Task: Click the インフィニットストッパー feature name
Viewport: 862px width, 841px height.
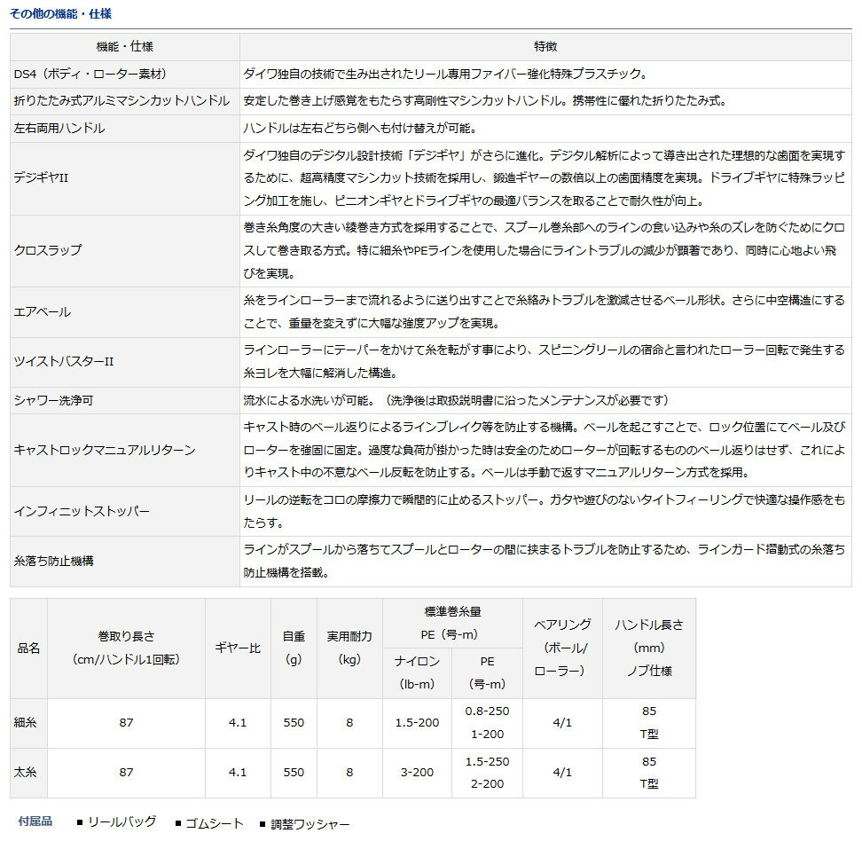Action: tap(82, 512)
